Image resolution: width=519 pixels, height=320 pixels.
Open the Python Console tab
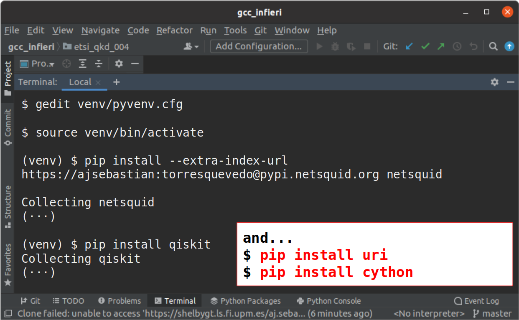pos(328,301)
